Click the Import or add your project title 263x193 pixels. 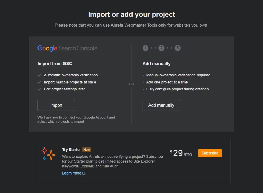pyautogui.click(x=131, y=14)
